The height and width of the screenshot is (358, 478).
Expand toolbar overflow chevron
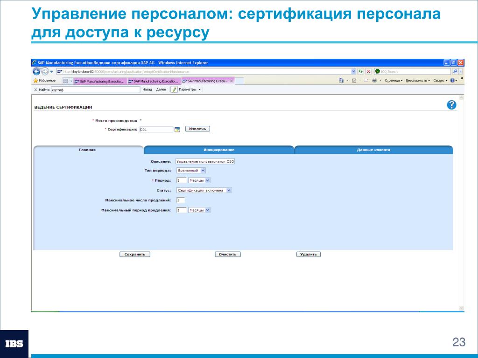[462, 78]
